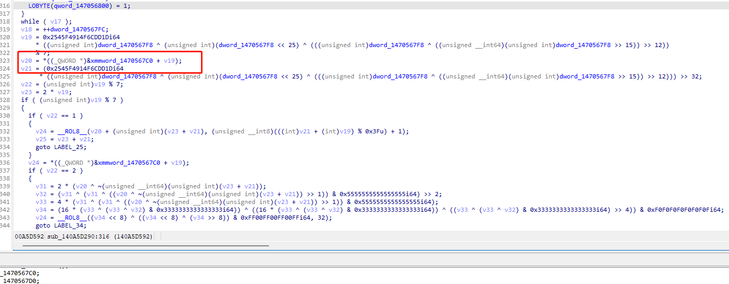The width and height of the screenshot is (729, 284).
Task: Click v23 in the 'v23 = 2 * v19' line
Action: [26, 92]
